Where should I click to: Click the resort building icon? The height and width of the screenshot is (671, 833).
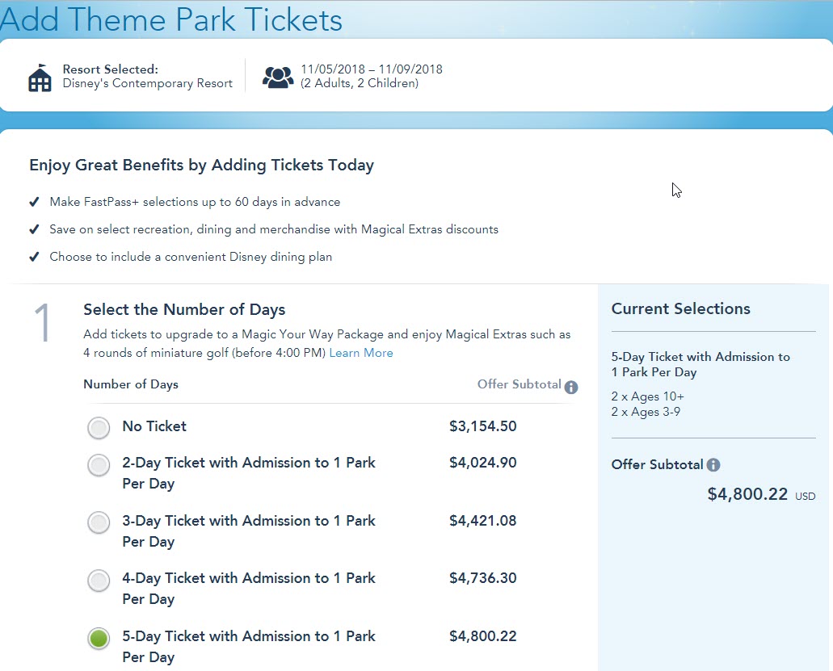click(x=40, y=78)
